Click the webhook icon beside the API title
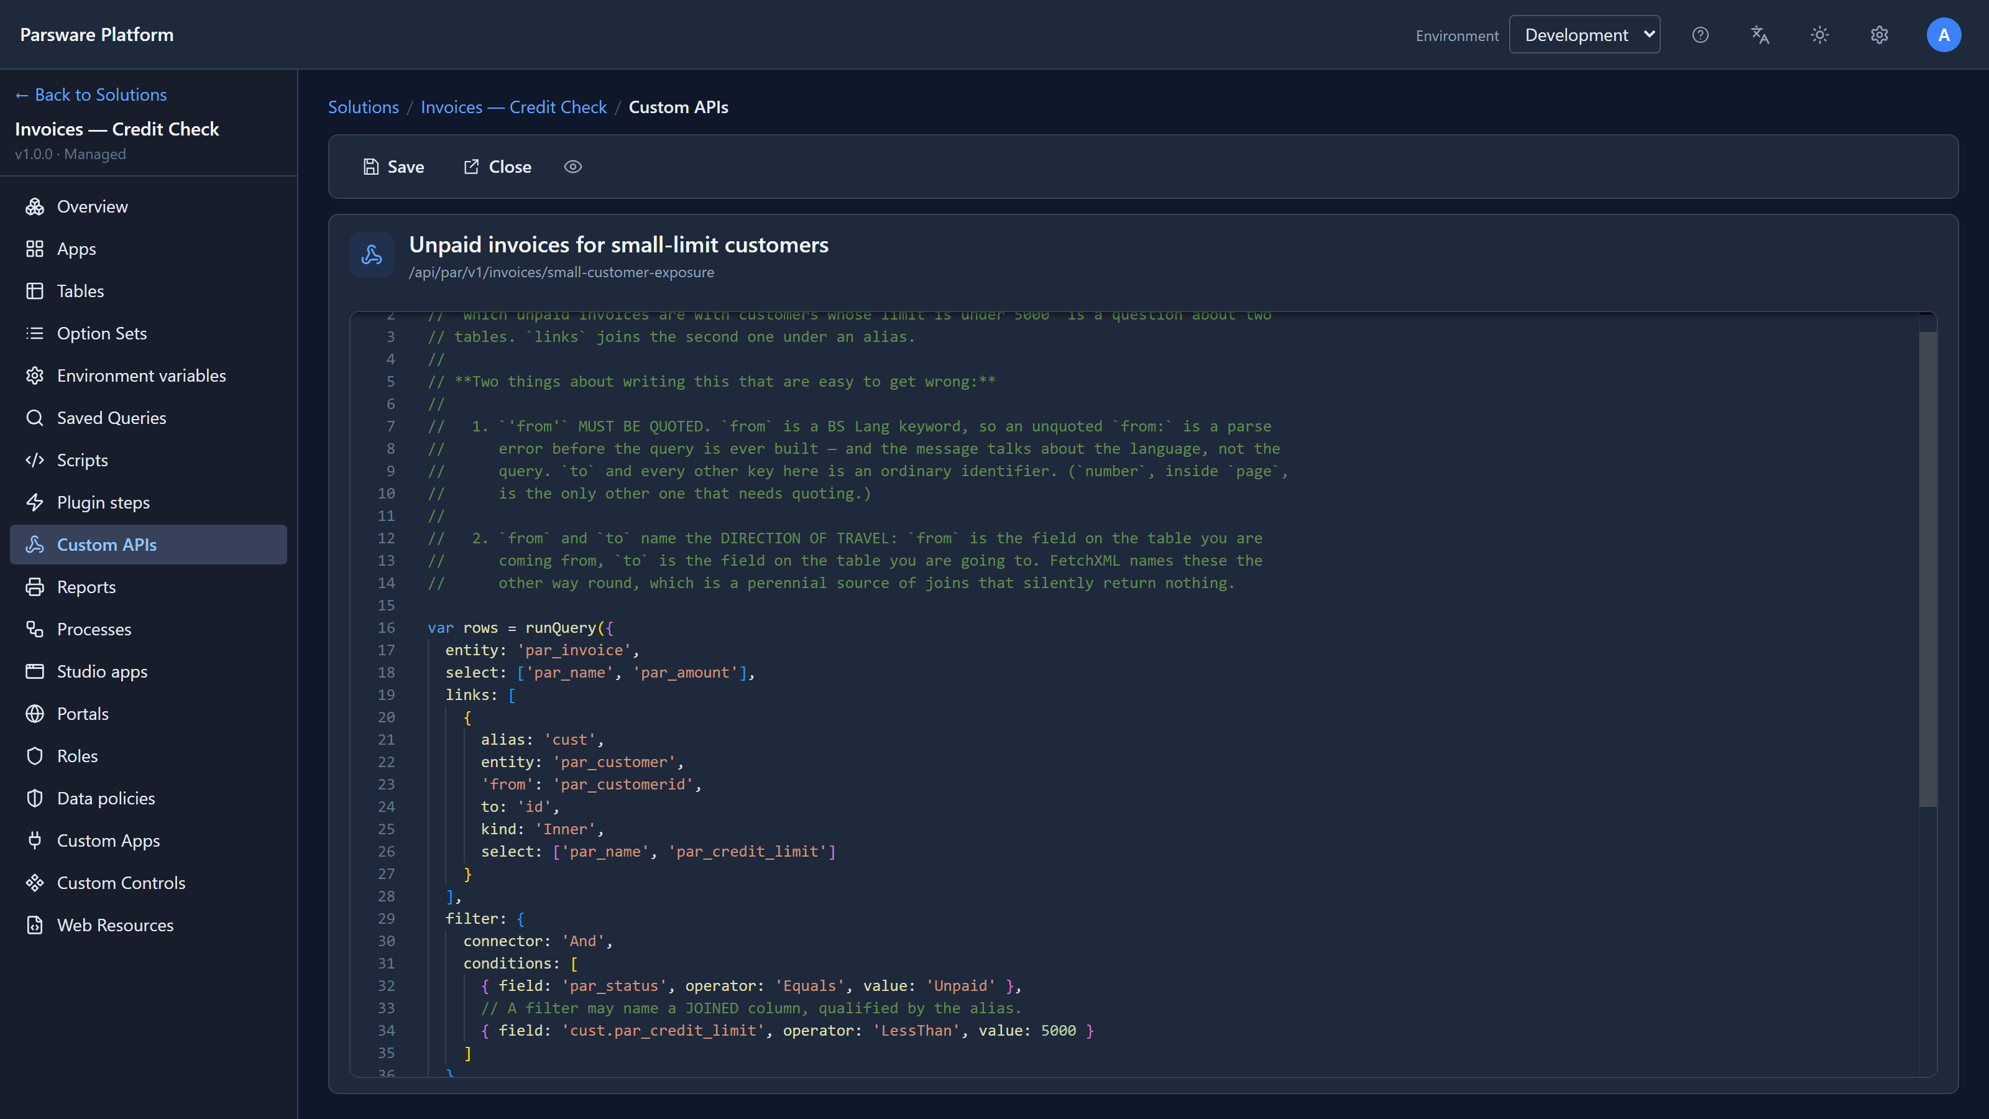The height and width of the screenshot is (1119, 1989). pyautogui.click(x=372, y=255)
